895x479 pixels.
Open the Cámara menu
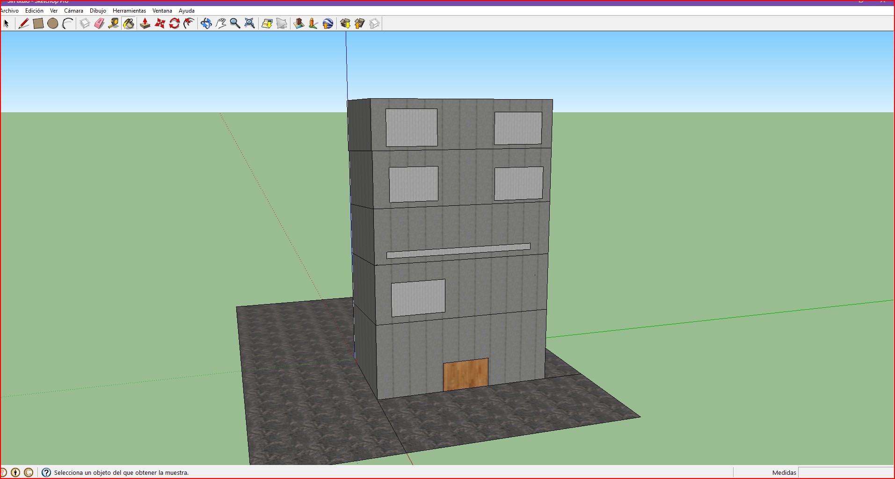[x=73, y=10]
